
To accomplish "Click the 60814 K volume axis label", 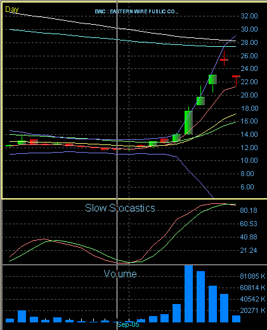I will (x=252, y=288).
